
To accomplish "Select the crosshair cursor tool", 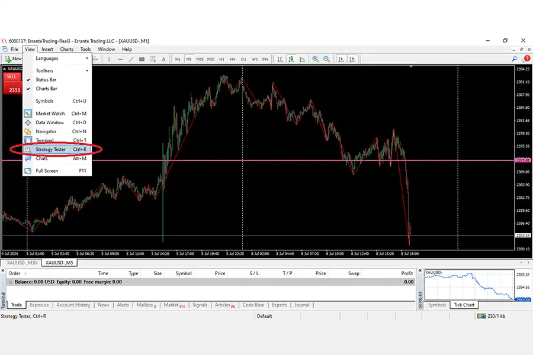I will [96, 59].
